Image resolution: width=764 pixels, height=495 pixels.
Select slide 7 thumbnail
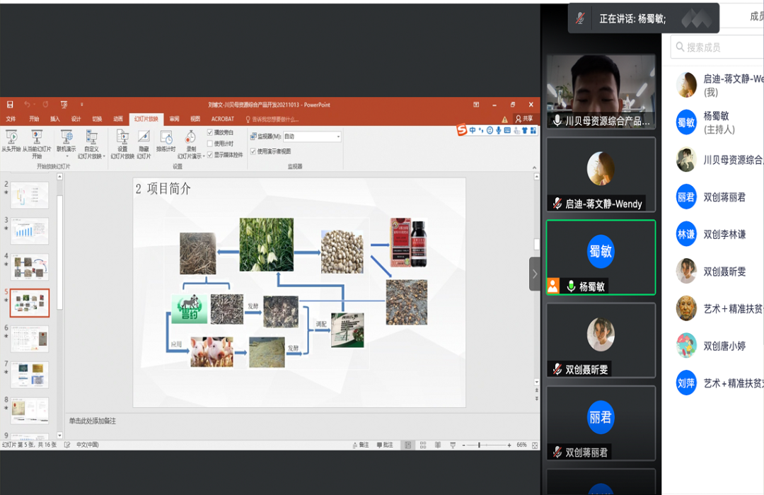pyautogui.click(x=30, y=375)
